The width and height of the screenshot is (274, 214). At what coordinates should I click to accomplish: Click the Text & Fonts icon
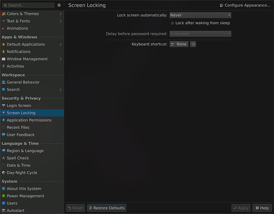(x=3, y=21)
